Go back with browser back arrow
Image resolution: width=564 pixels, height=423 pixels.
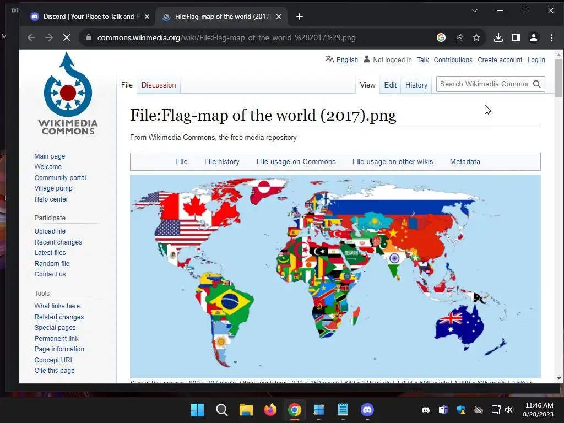tap(31, 37)
